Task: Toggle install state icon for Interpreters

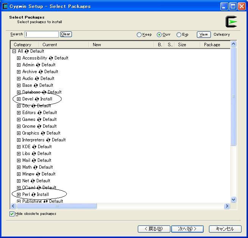Action: pyautogui.click(x=48, y=140)
